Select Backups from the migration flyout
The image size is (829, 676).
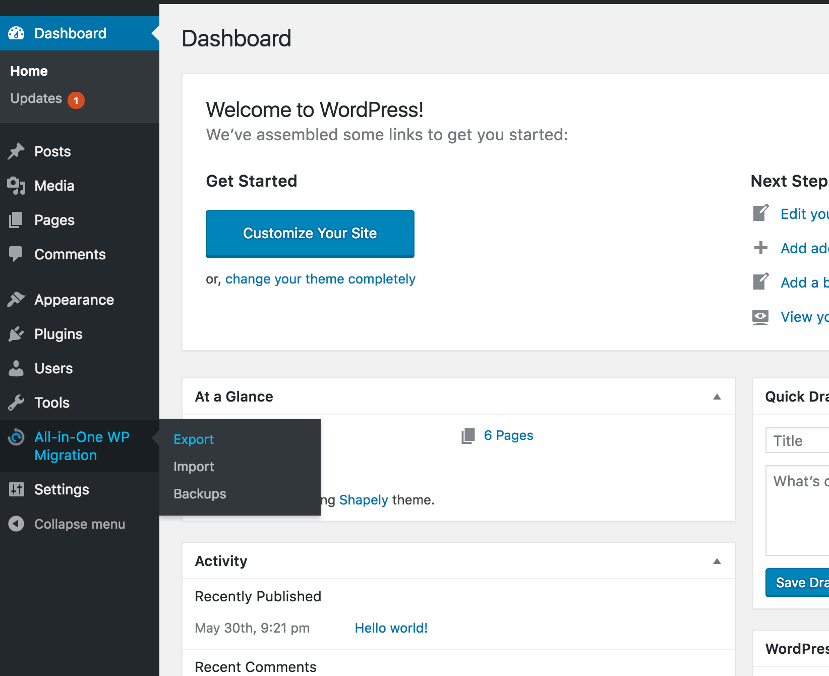click(200, 494)
